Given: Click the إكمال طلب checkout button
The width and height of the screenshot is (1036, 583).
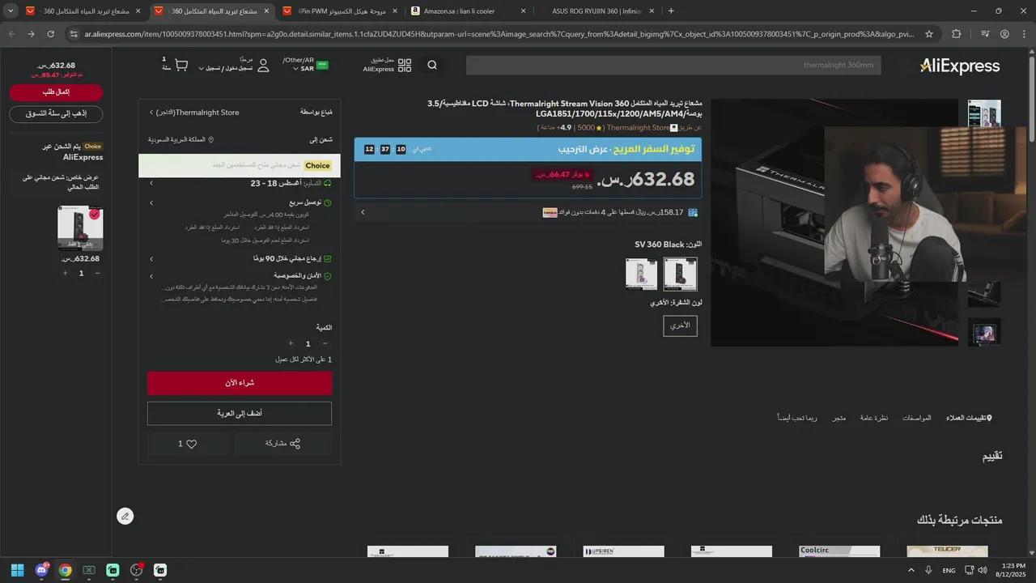Looking at the screenshot, I should (x=56, y=92).
